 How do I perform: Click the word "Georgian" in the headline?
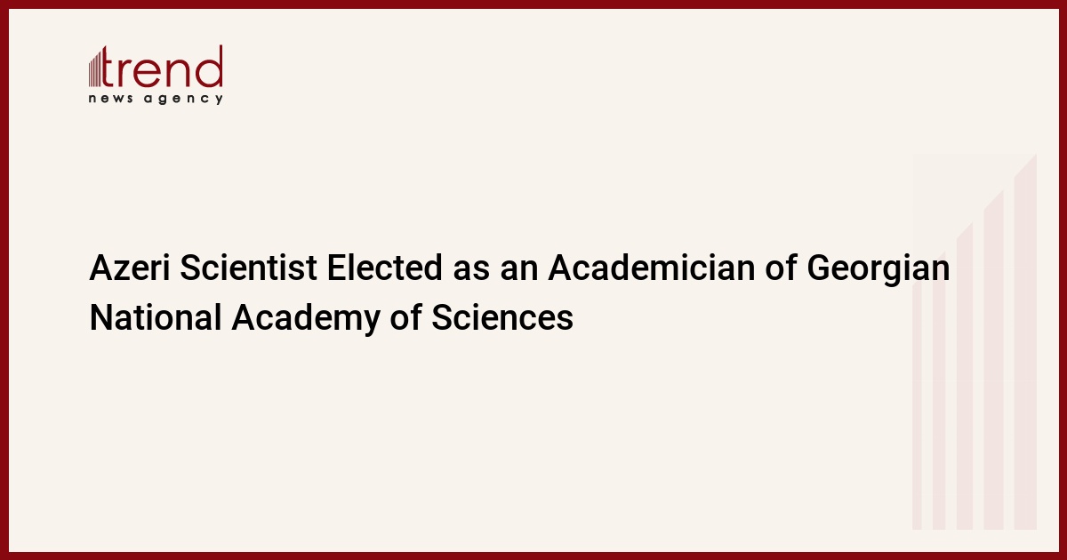click(x=878, y=269)
